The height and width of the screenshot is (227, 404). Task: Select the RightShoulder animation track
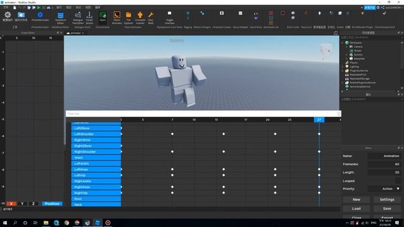[96, 151]
